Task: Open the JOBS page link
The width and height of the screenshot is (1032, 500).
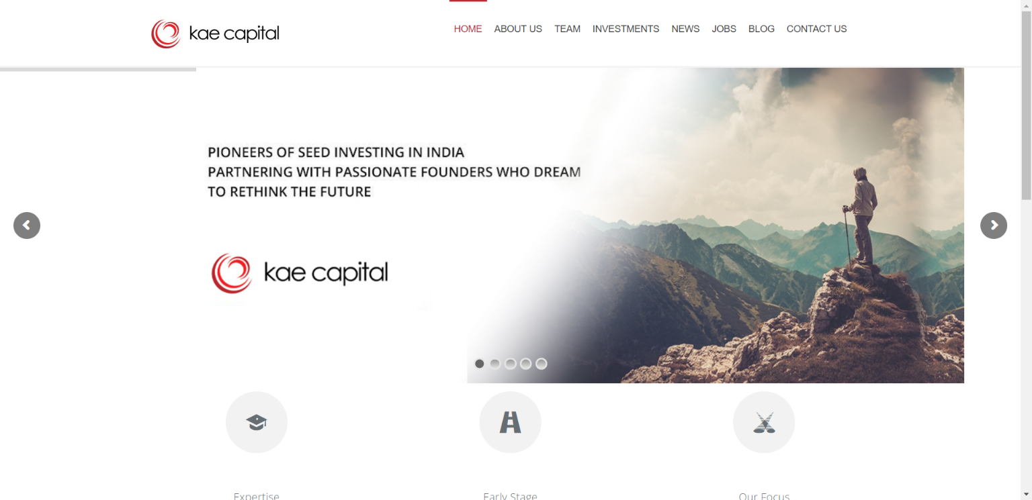Action: 724,29
